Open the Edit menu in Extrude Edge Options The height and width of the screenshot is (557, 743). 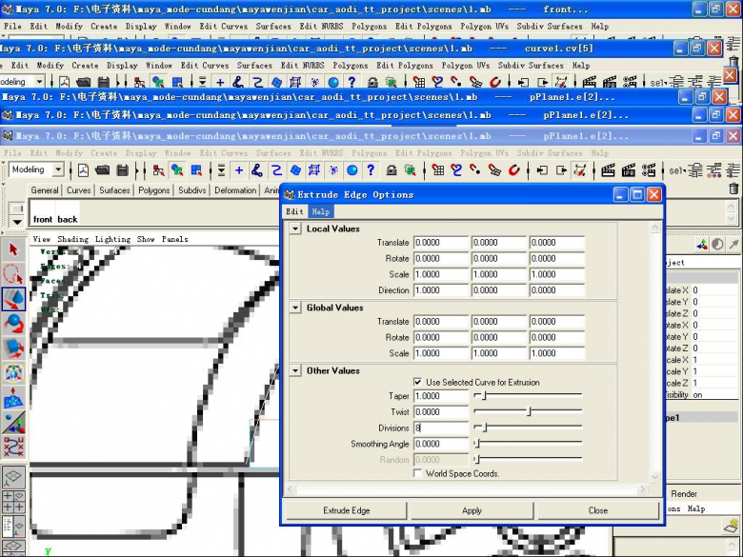(294, 211)
